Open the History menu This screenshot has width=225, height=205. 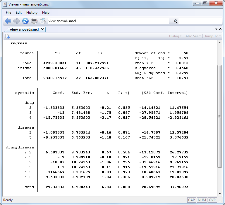point(32,13)
